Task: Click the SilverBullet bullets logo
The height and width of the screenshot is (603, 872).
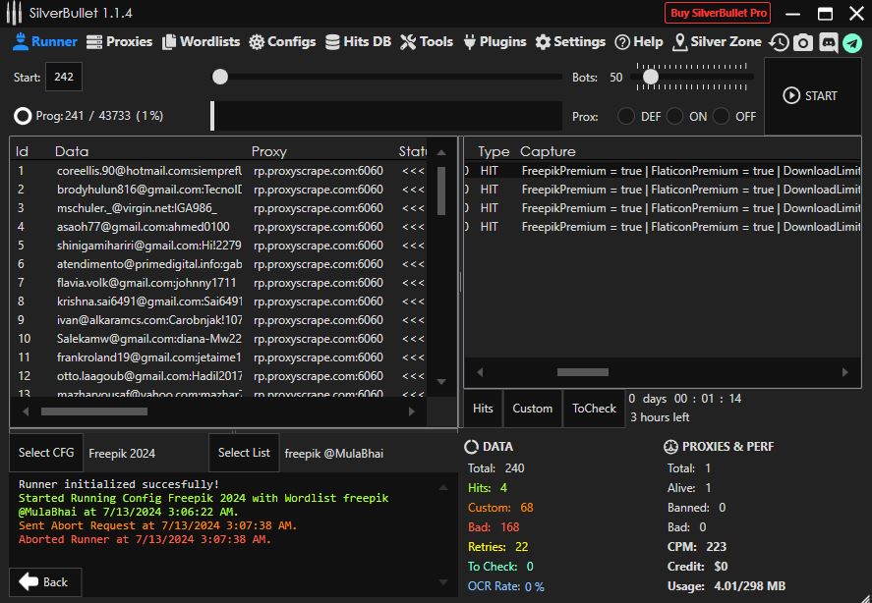Action: coord(14,13)
